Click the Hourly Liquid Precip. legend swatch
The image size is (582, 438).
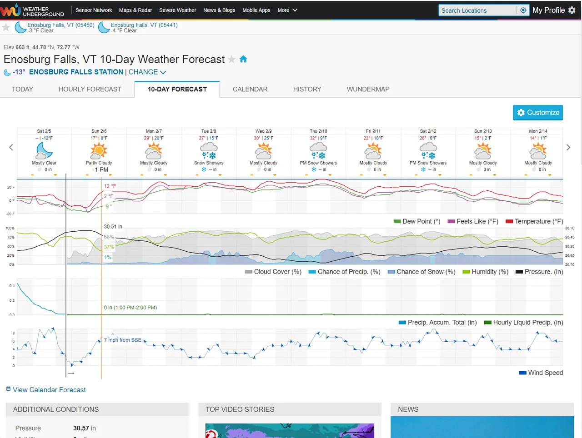click(x=487, y=323)
